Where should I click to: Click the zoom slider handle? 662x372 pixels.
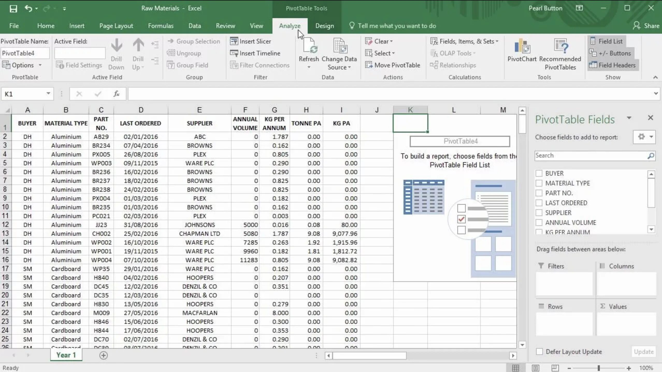(x=599, y=368)
